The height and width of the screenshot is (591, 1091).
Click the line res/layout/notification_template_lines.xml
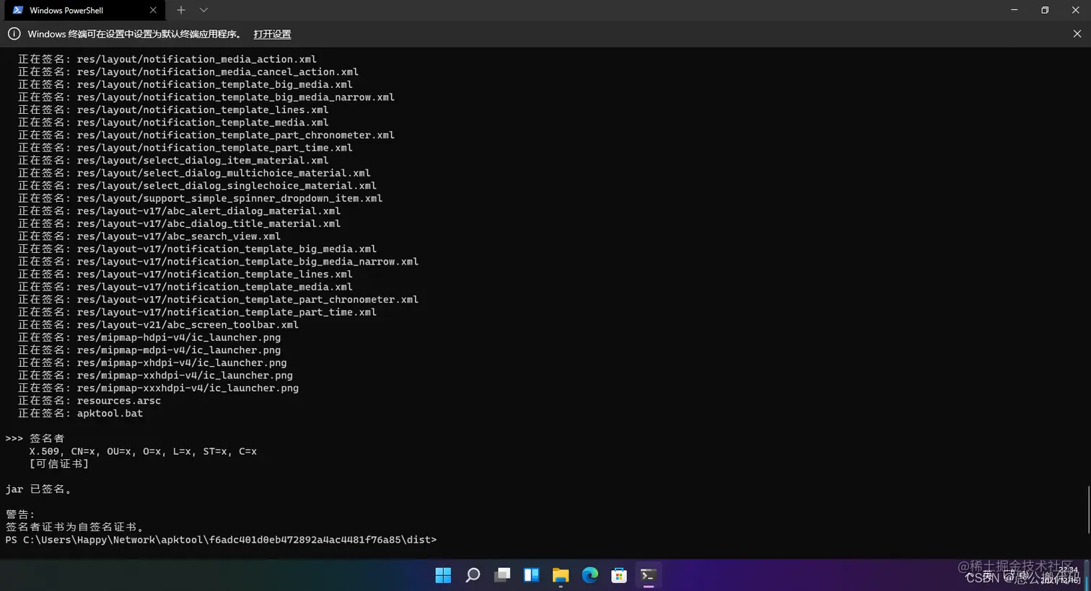(x=173, y=110)
